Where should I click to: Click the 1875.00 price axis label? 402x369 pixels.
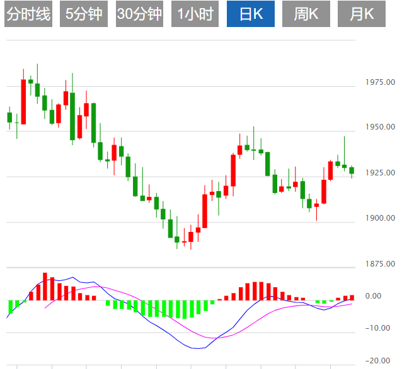[380, 263]
